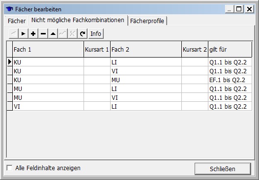Select Fach 2 cell MU in KU row
This screenshot has width=259, height=180.
click(x=146, y=80)
